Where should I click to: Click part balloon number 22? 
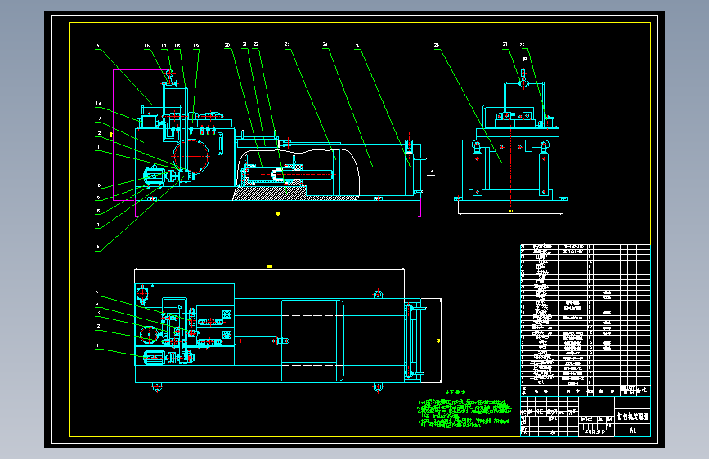tap(256, 44)
